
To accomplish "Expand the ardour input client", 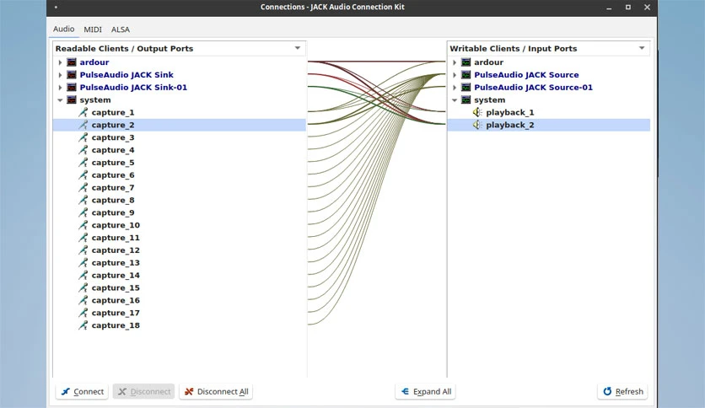I will click(x=455, y=62).
